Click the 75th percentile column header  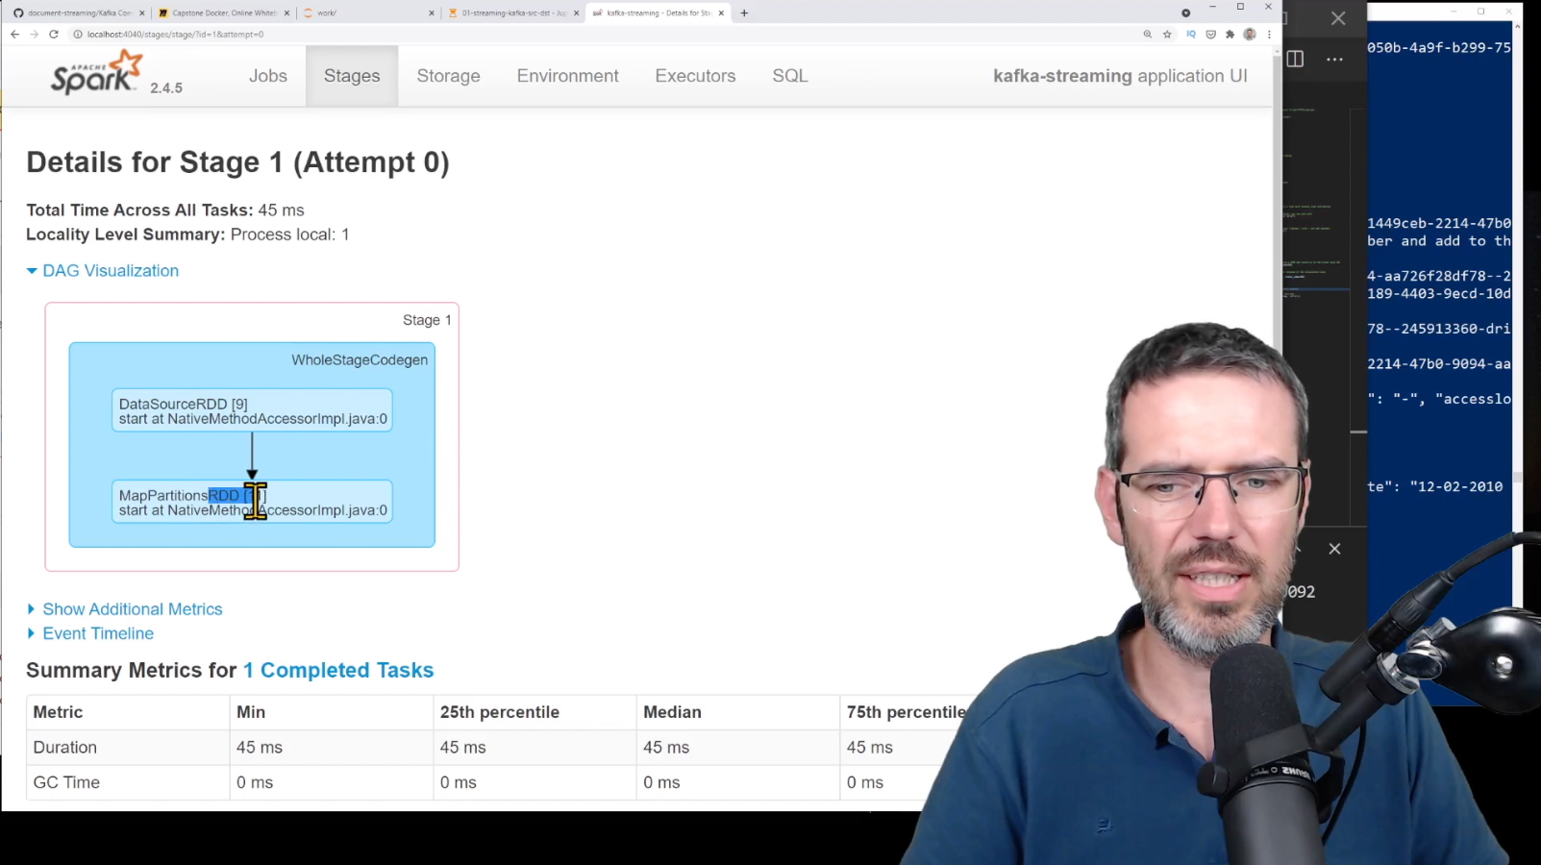click(907, 712)
